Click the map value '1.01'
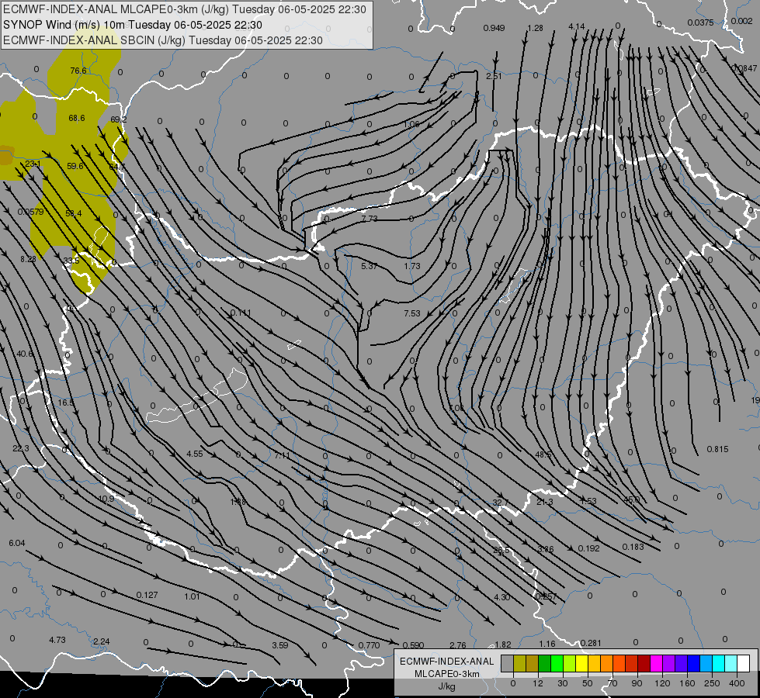Viewport: 760px width, 698px height. (x=192, y=596)
